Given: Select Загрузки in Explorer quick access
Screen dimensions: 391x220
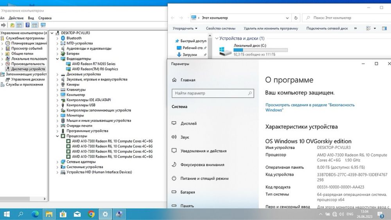Looking at the screenshot, I should pyautogui.click(x=190, y=55).
